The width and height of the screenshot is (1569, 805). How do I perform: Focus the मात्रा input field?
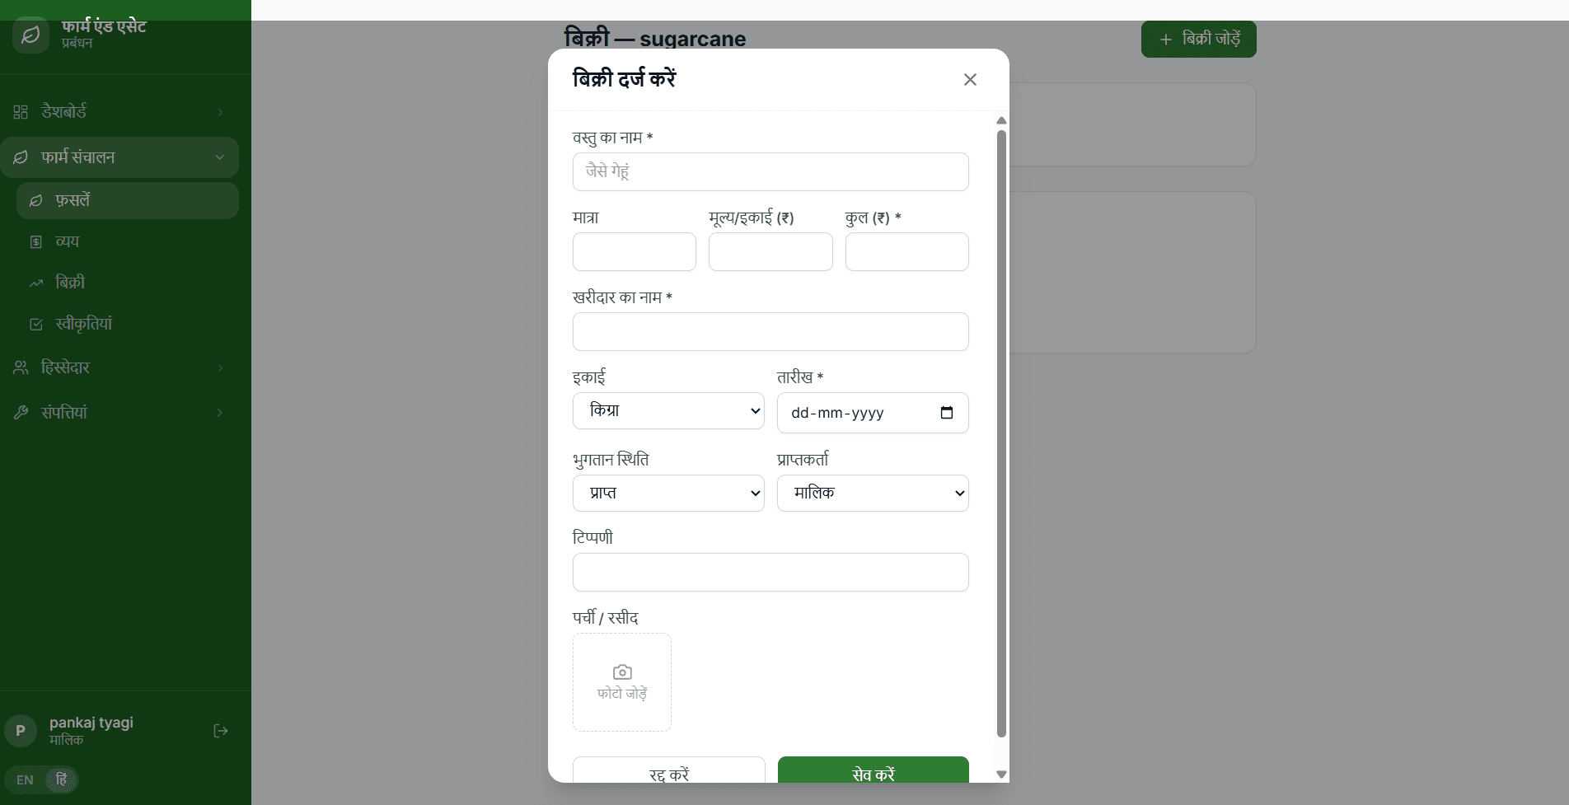[635, 252]
